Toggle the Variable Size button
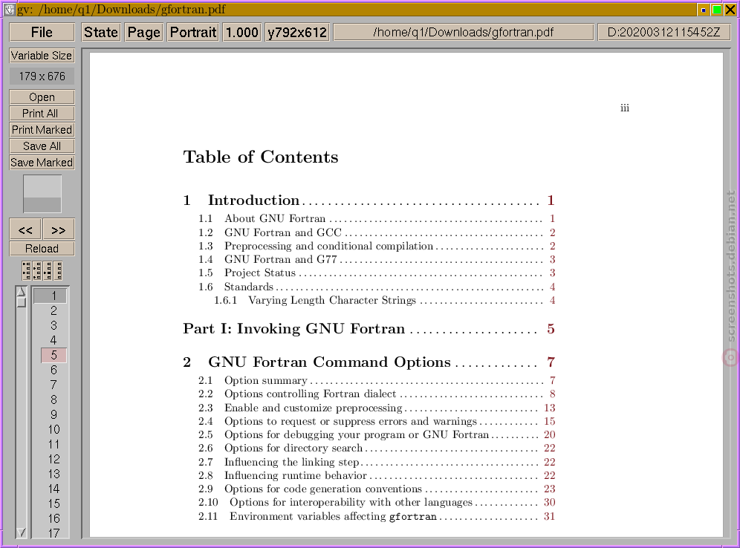This screenshot has height=548, width=740. [x=42, y=56]
